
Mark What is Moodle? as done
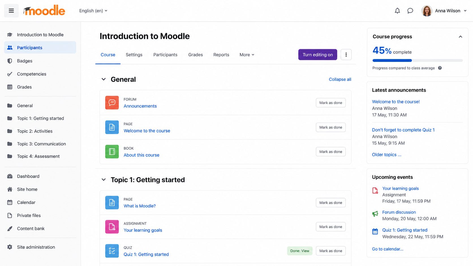(331, 203)
